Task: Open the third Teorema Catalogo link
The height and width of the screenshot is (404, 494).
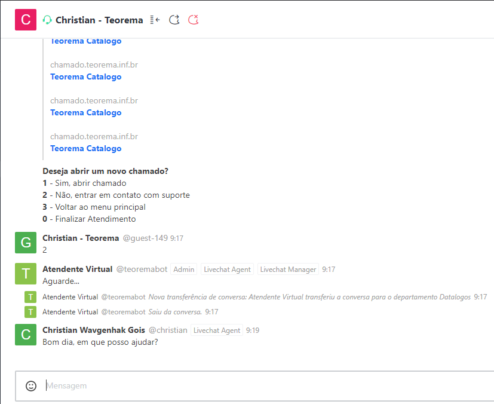Action: coord(85,113)
